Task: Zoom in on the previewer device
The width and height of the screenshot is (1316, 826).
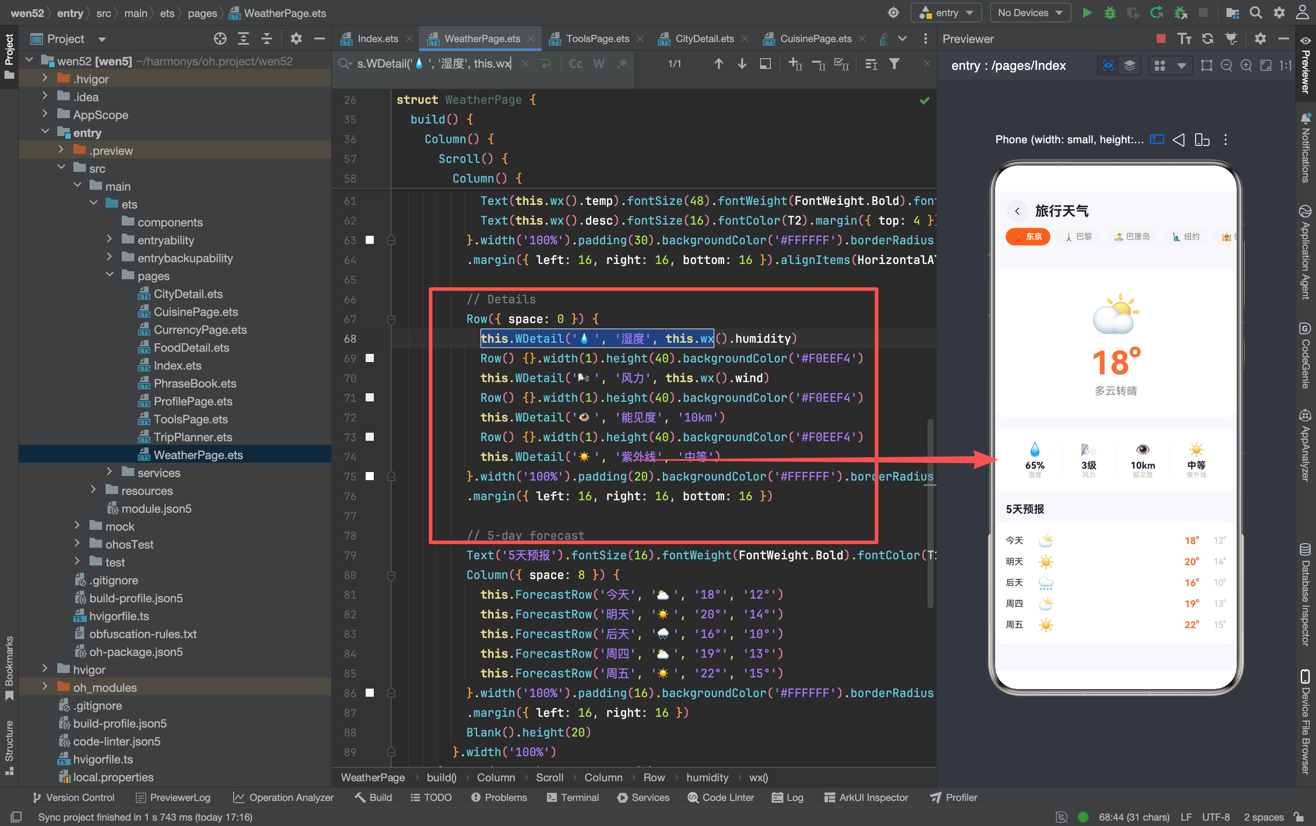Action: (1246, 66)
